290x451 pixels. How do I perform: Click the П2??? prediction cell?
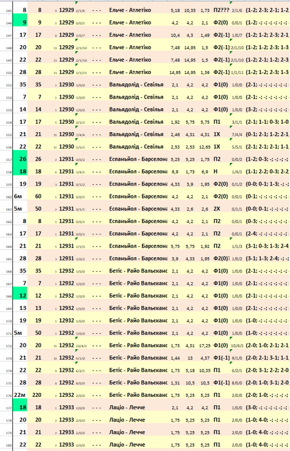click(x=221, y=10)
